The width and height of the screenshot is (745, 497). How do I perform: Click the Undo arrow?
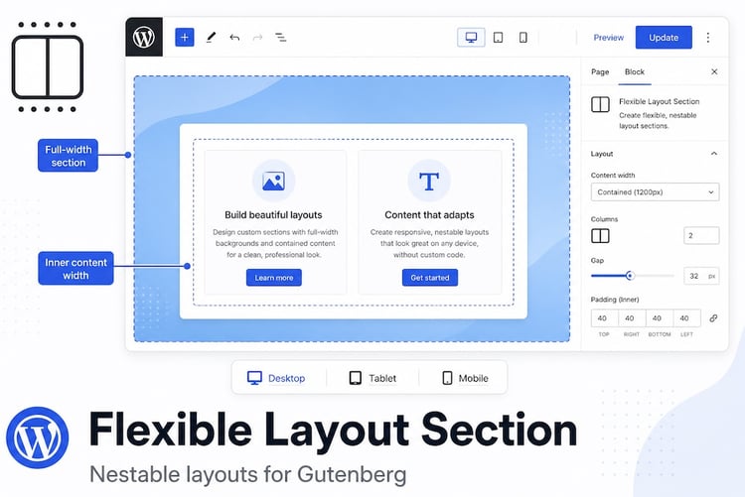[x=234, y=37]
